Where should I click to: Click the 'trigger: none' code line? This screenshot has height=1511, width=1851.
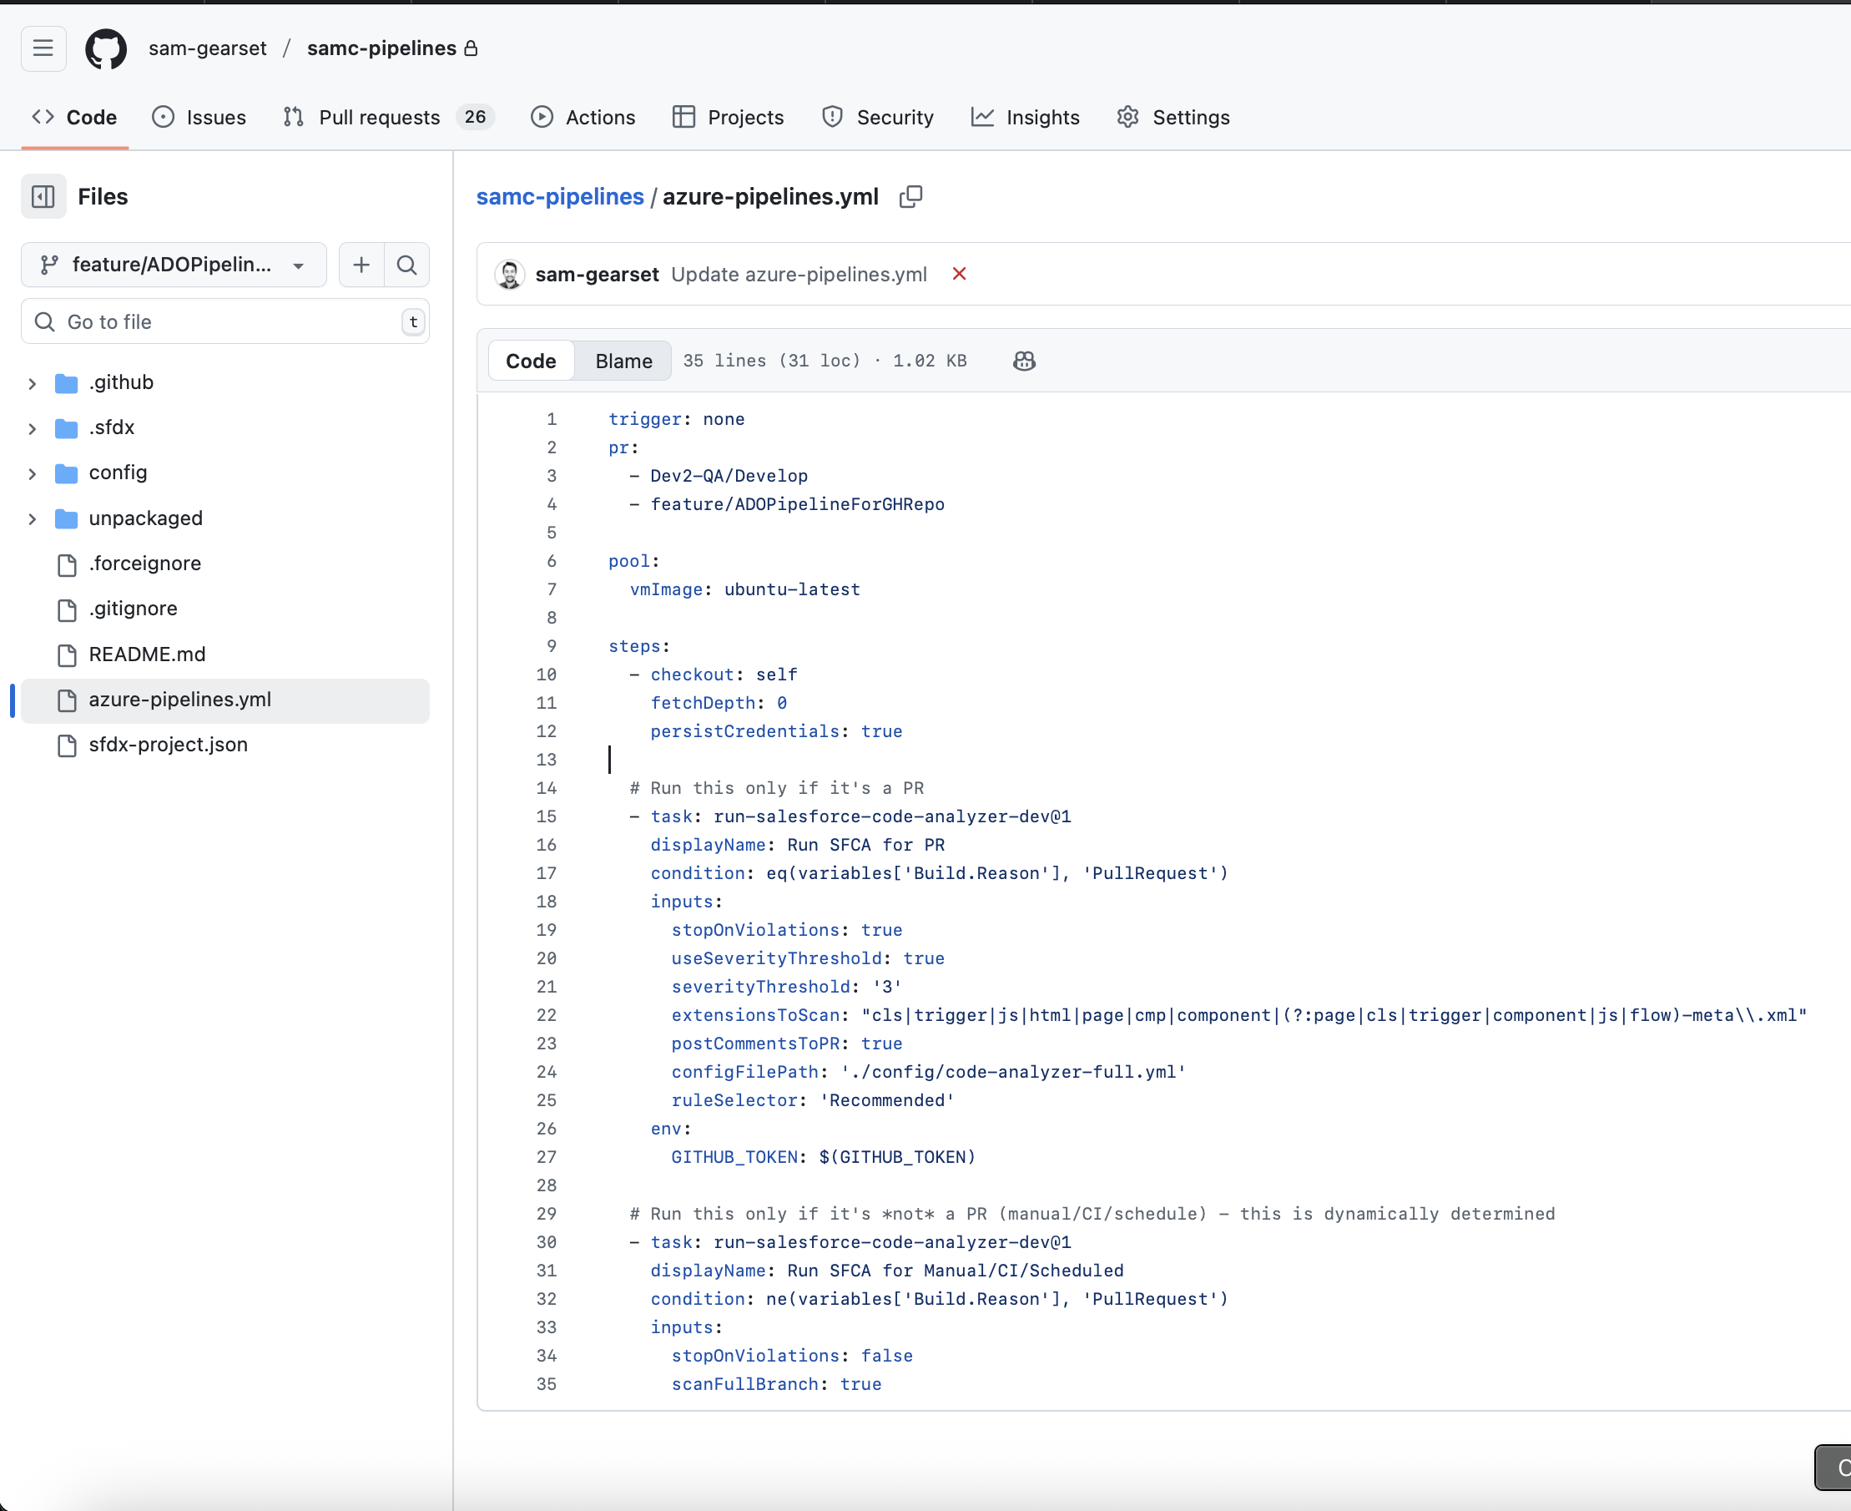tap(676, 420)
